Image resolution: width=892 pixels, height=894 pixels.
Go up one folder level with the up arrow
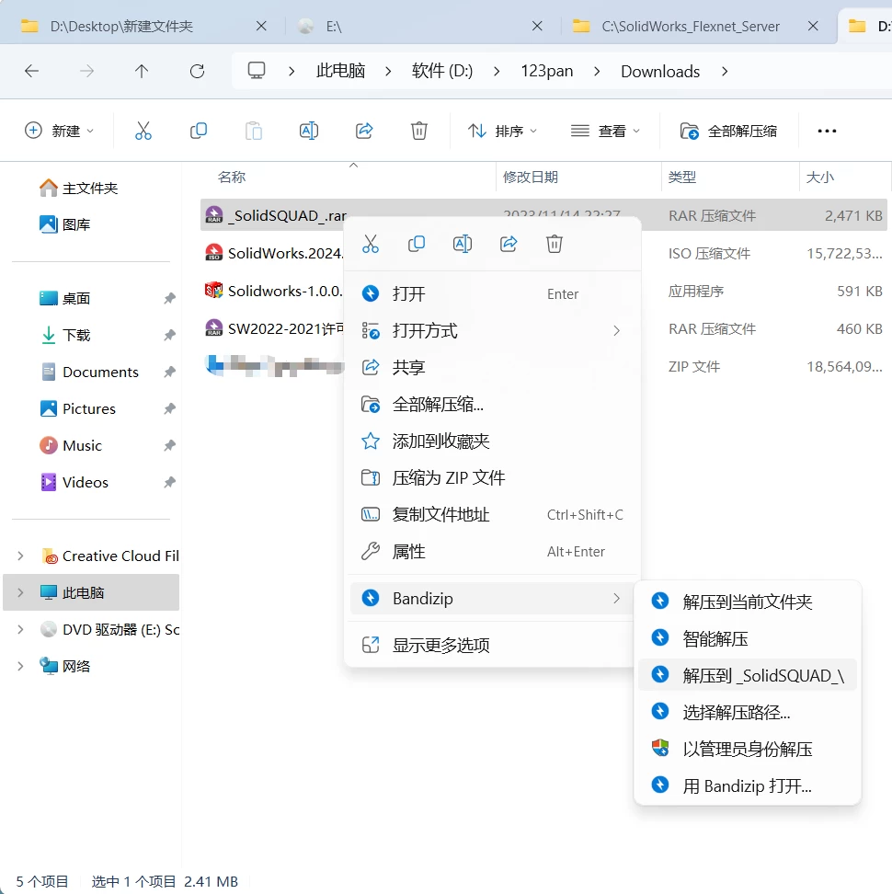[142, 71]
